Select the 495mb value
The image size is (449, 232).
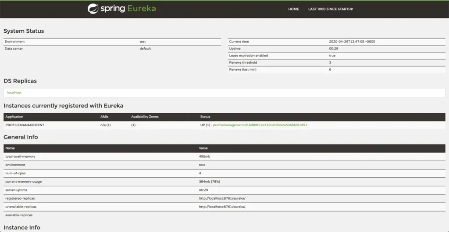[204, 157]
